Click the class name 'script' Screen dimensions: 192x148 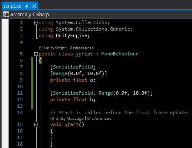coord(84,54)
